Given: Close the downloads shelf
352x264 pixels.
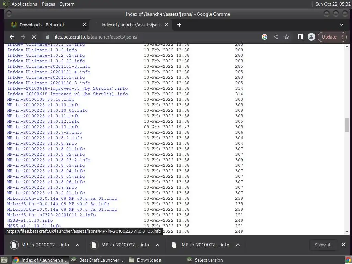Looking at the screenshot, I should (343, 245).
